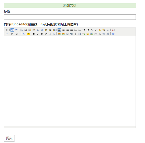Clear HTML code with the broom icon
This screenshot has width=145, height=143.
coord(100,30)
